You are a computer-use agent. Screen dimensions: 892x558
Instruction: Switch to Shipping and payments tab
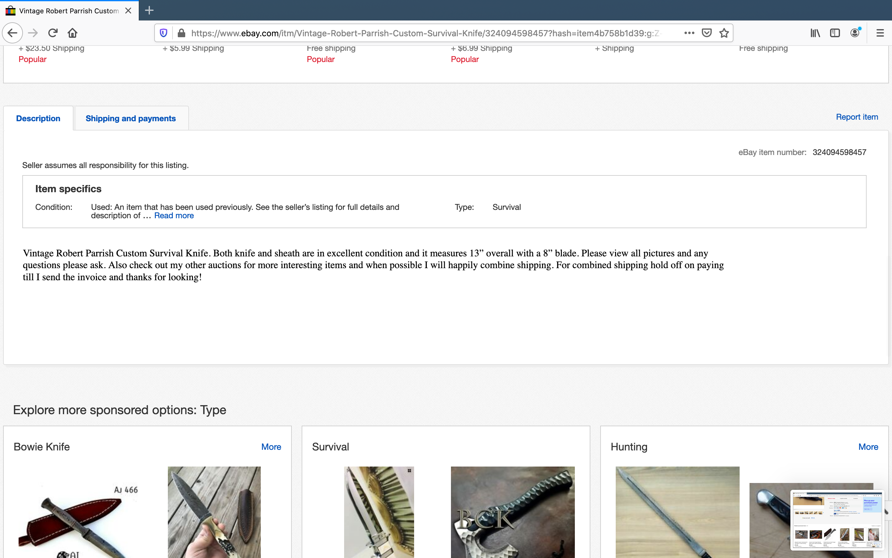pyautogui.click(x=131, y=118)
